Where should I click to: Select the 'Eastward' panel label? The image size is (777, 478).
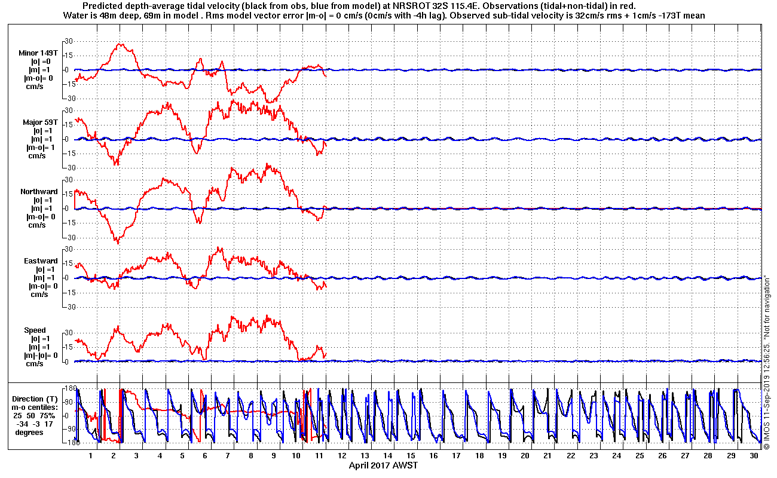40,261
